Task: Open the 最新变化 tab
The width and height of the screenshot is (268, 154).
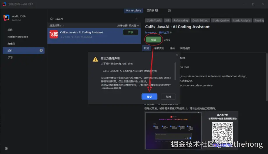Action: tap(159, 48)
